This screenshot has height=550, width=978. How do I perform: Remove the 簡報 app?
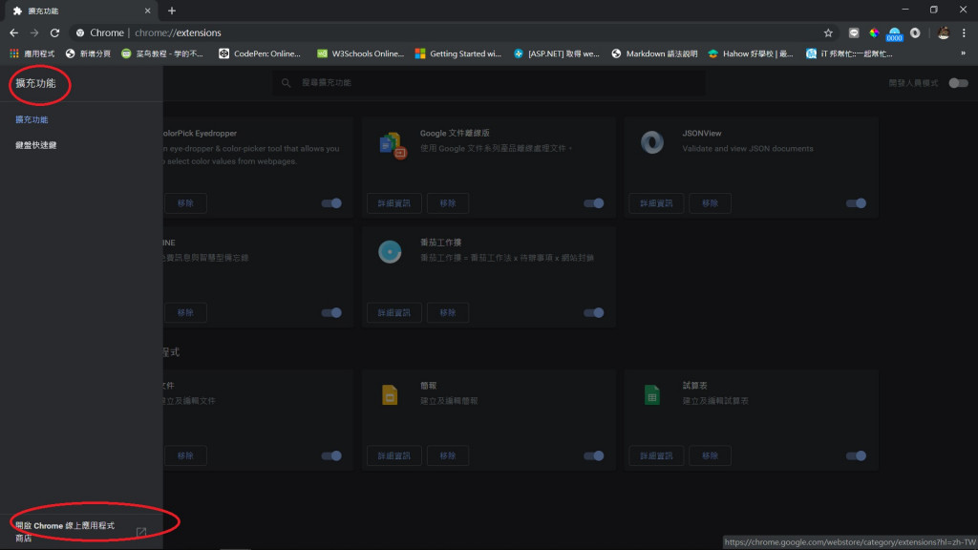click(x=448, y=455)
